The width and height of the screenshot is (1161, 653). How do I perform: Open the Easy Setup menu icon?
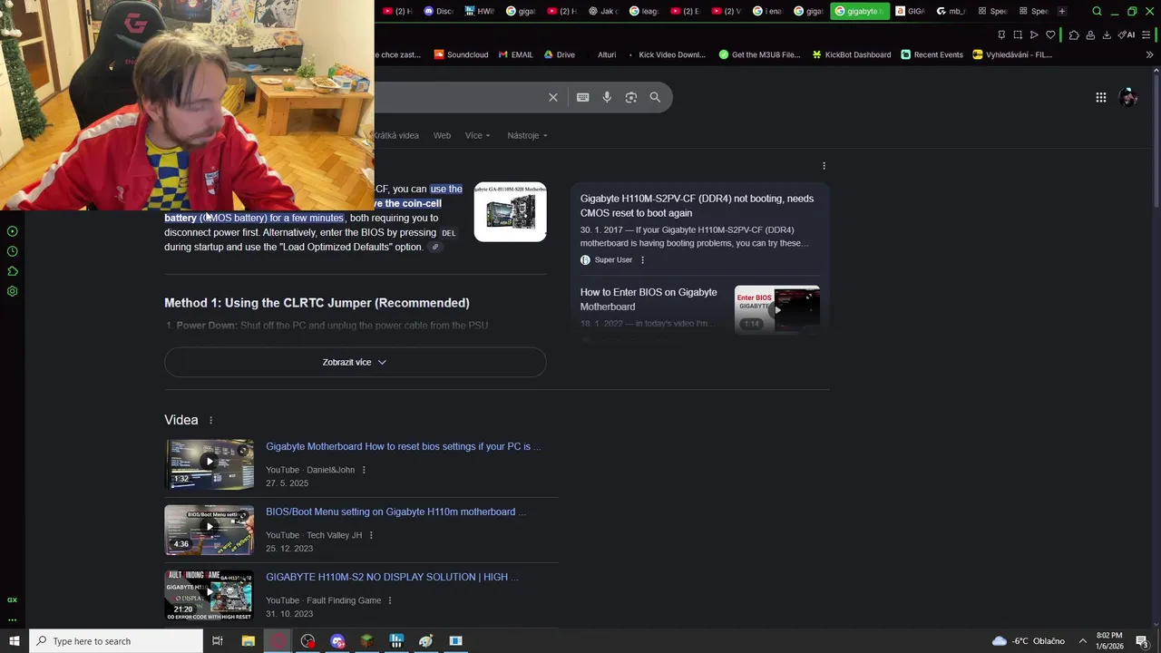(x=1146, y=34)
